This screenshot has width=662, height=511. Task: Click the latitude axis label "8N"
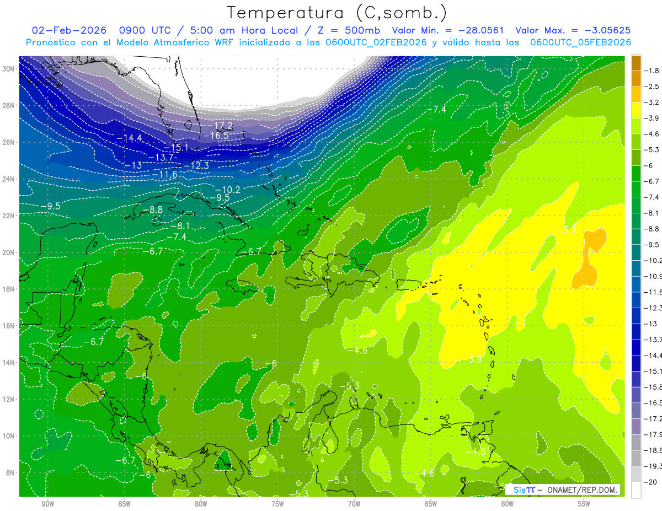click(x=10, y=472)
